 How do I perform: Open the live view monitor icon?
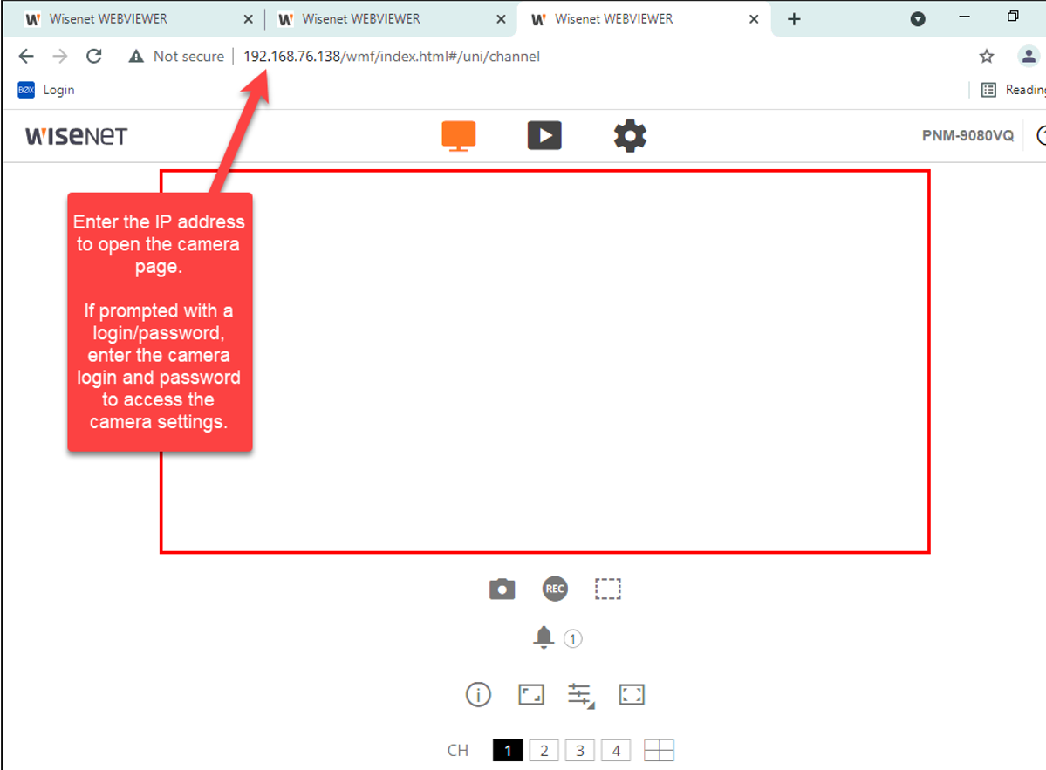coord(459,136)
